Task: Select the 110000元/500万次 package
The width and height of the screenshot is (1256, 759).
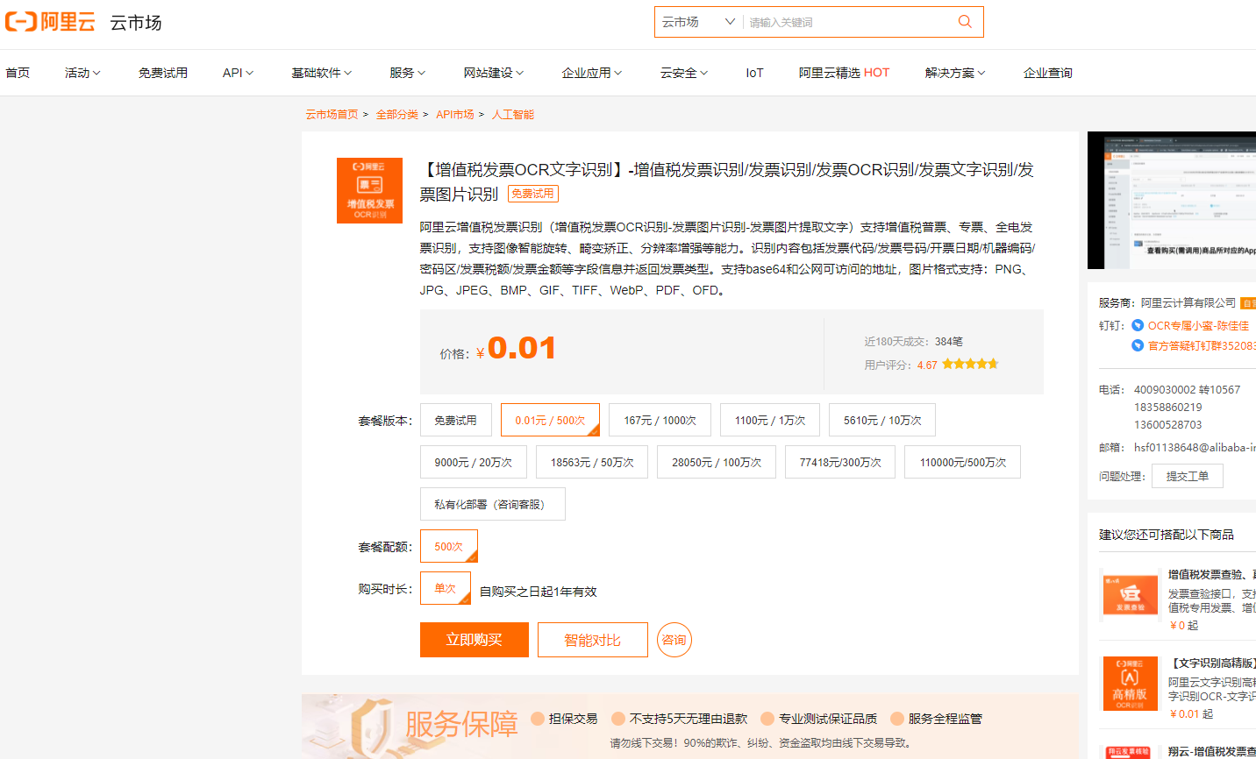Action: coord(962,462)
